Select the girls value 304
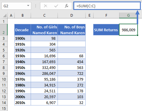The image size is (142, 111). click(44, 44)
